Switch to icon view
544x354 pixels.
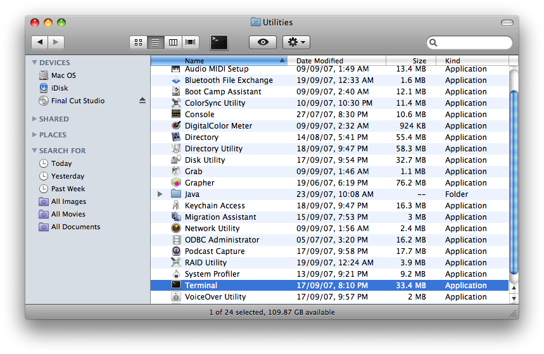pyautogui.click(x=138, y=42)
